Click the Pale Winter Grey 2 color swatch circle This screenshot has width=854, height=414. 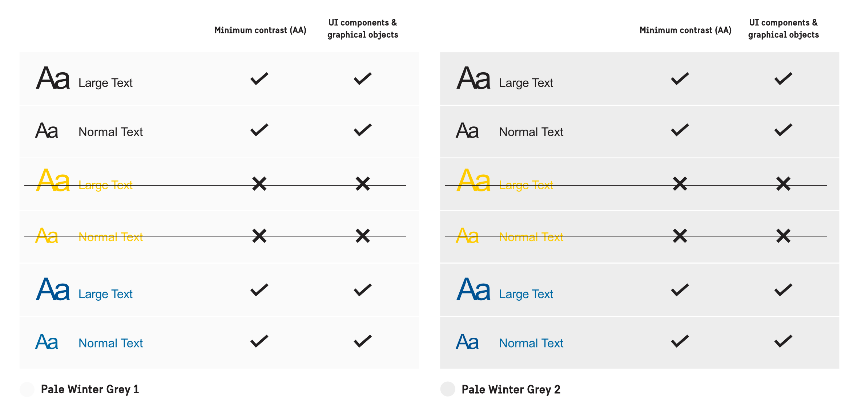click(x=447, y=389)
